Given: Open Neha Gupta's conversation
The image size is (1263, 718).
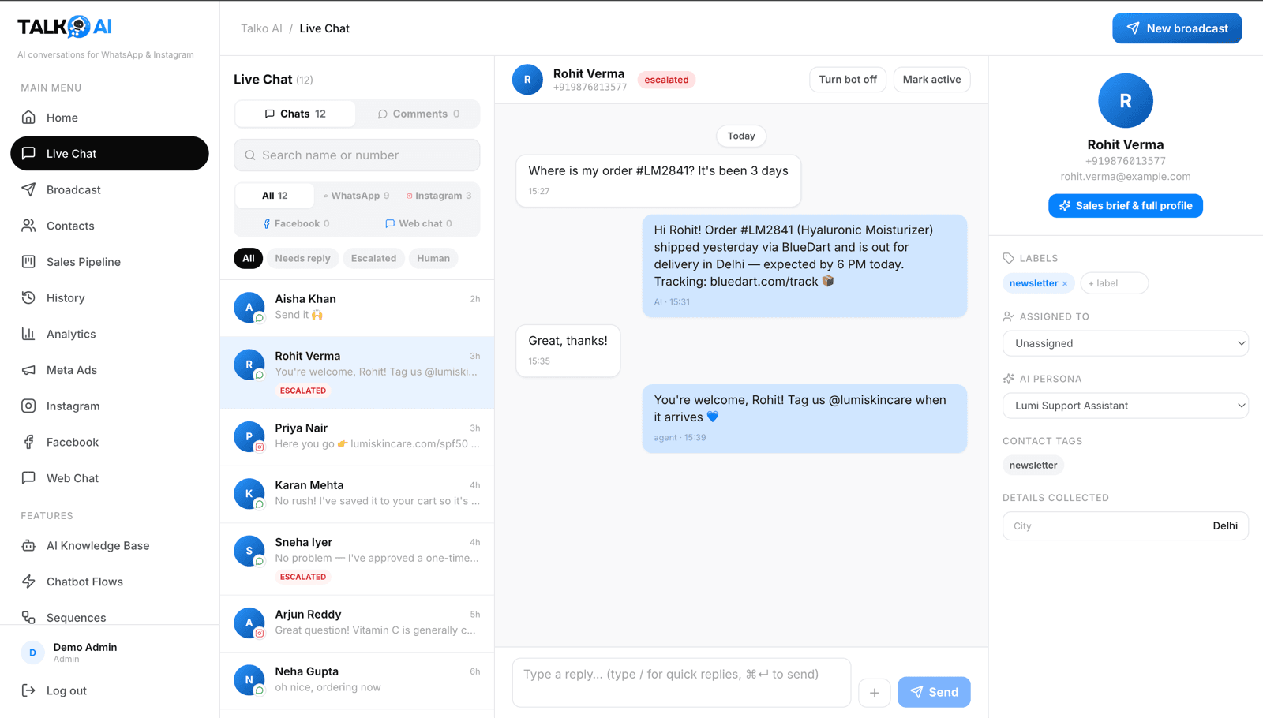Looking at the screenshot, I should (357, 680).
